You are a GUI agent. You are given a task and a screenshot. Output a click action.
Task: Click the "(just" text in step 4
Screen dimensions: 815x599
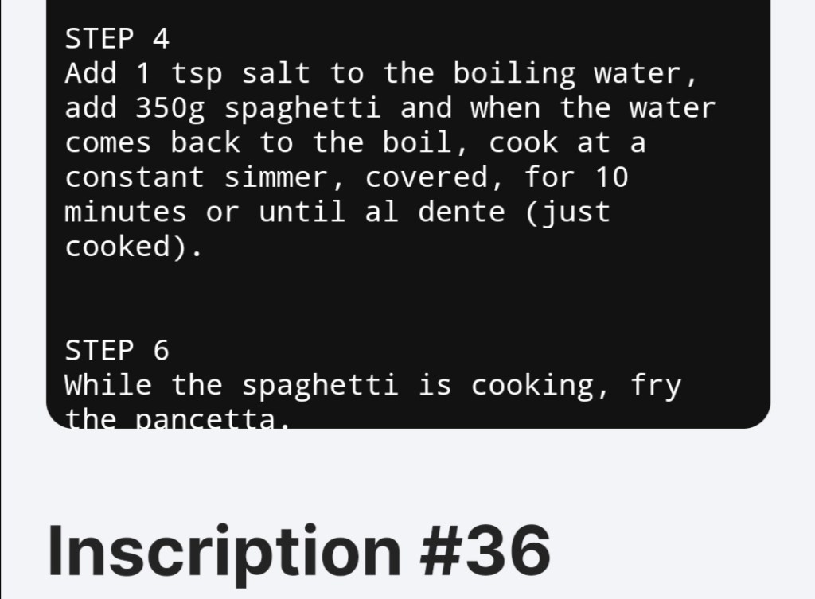567,212
